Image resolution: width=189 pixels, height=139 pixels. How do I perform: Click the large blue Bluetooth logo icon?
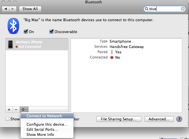(13, 26)
